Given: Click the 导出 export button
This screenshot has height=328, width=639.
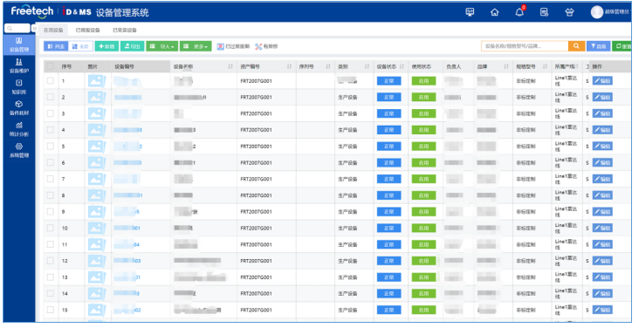Looking at the screenshot, I should [x=132, y=46].
